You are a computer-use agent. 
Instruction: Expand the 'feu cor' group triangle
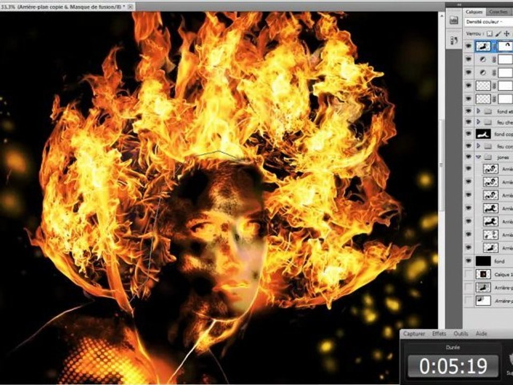pos(478,145)
